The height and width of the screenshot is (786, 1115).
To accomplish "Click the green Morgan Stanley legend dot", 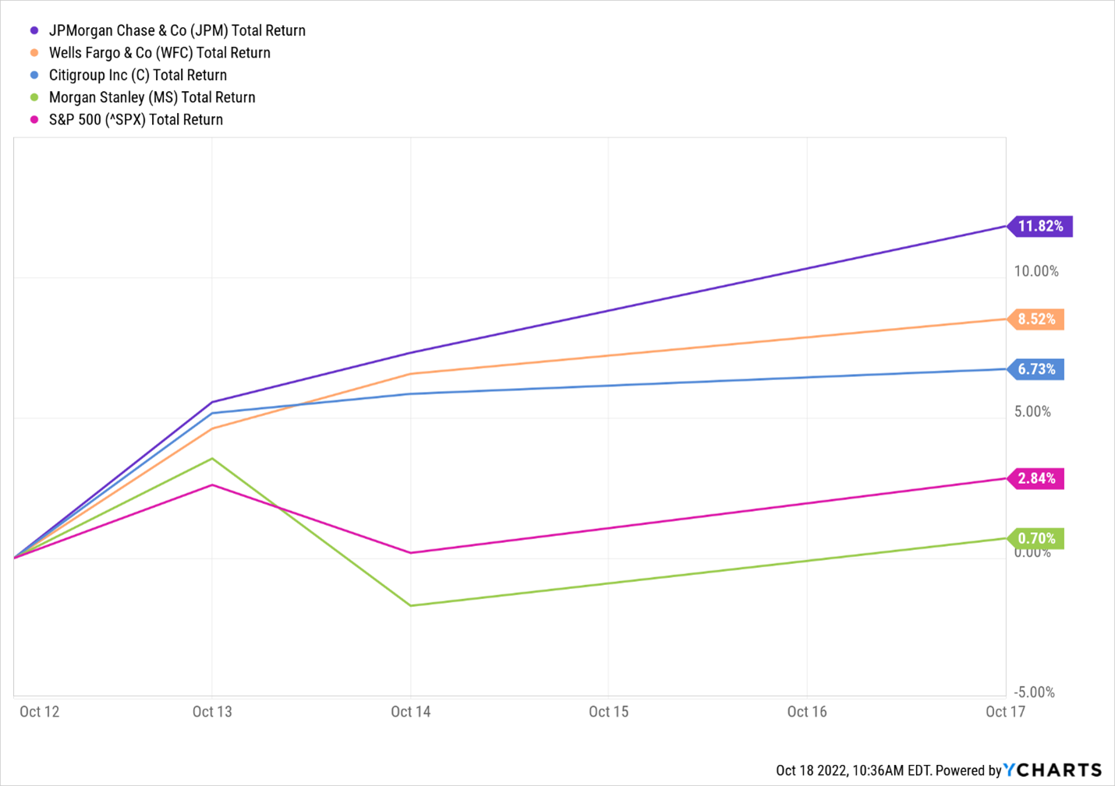I will (x=34, y=97).
